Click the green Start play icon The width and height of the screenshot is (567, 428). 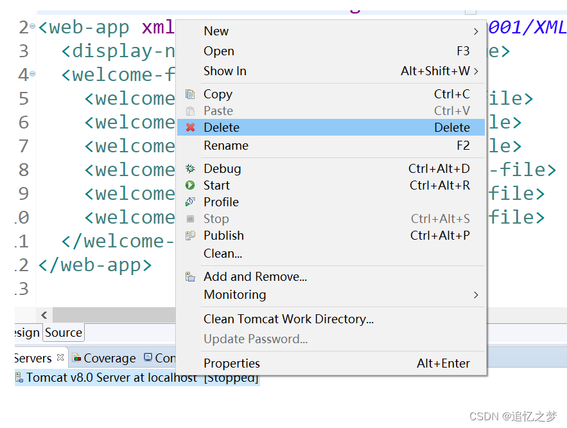pos(190,185)
